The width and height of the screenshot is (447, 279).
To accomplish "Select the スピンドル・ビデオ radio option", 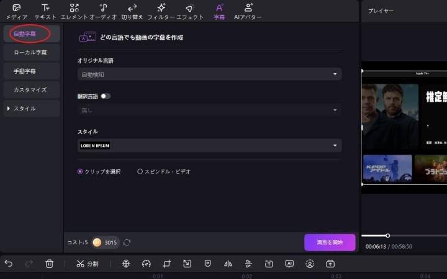I will 140,171.
